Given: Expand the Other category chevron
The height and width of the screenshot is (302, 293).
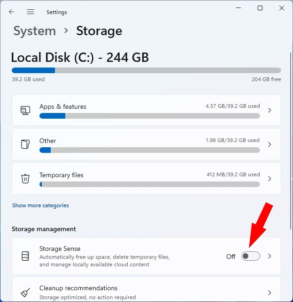Looking at the screenshot, I should (x=270, y=144).
